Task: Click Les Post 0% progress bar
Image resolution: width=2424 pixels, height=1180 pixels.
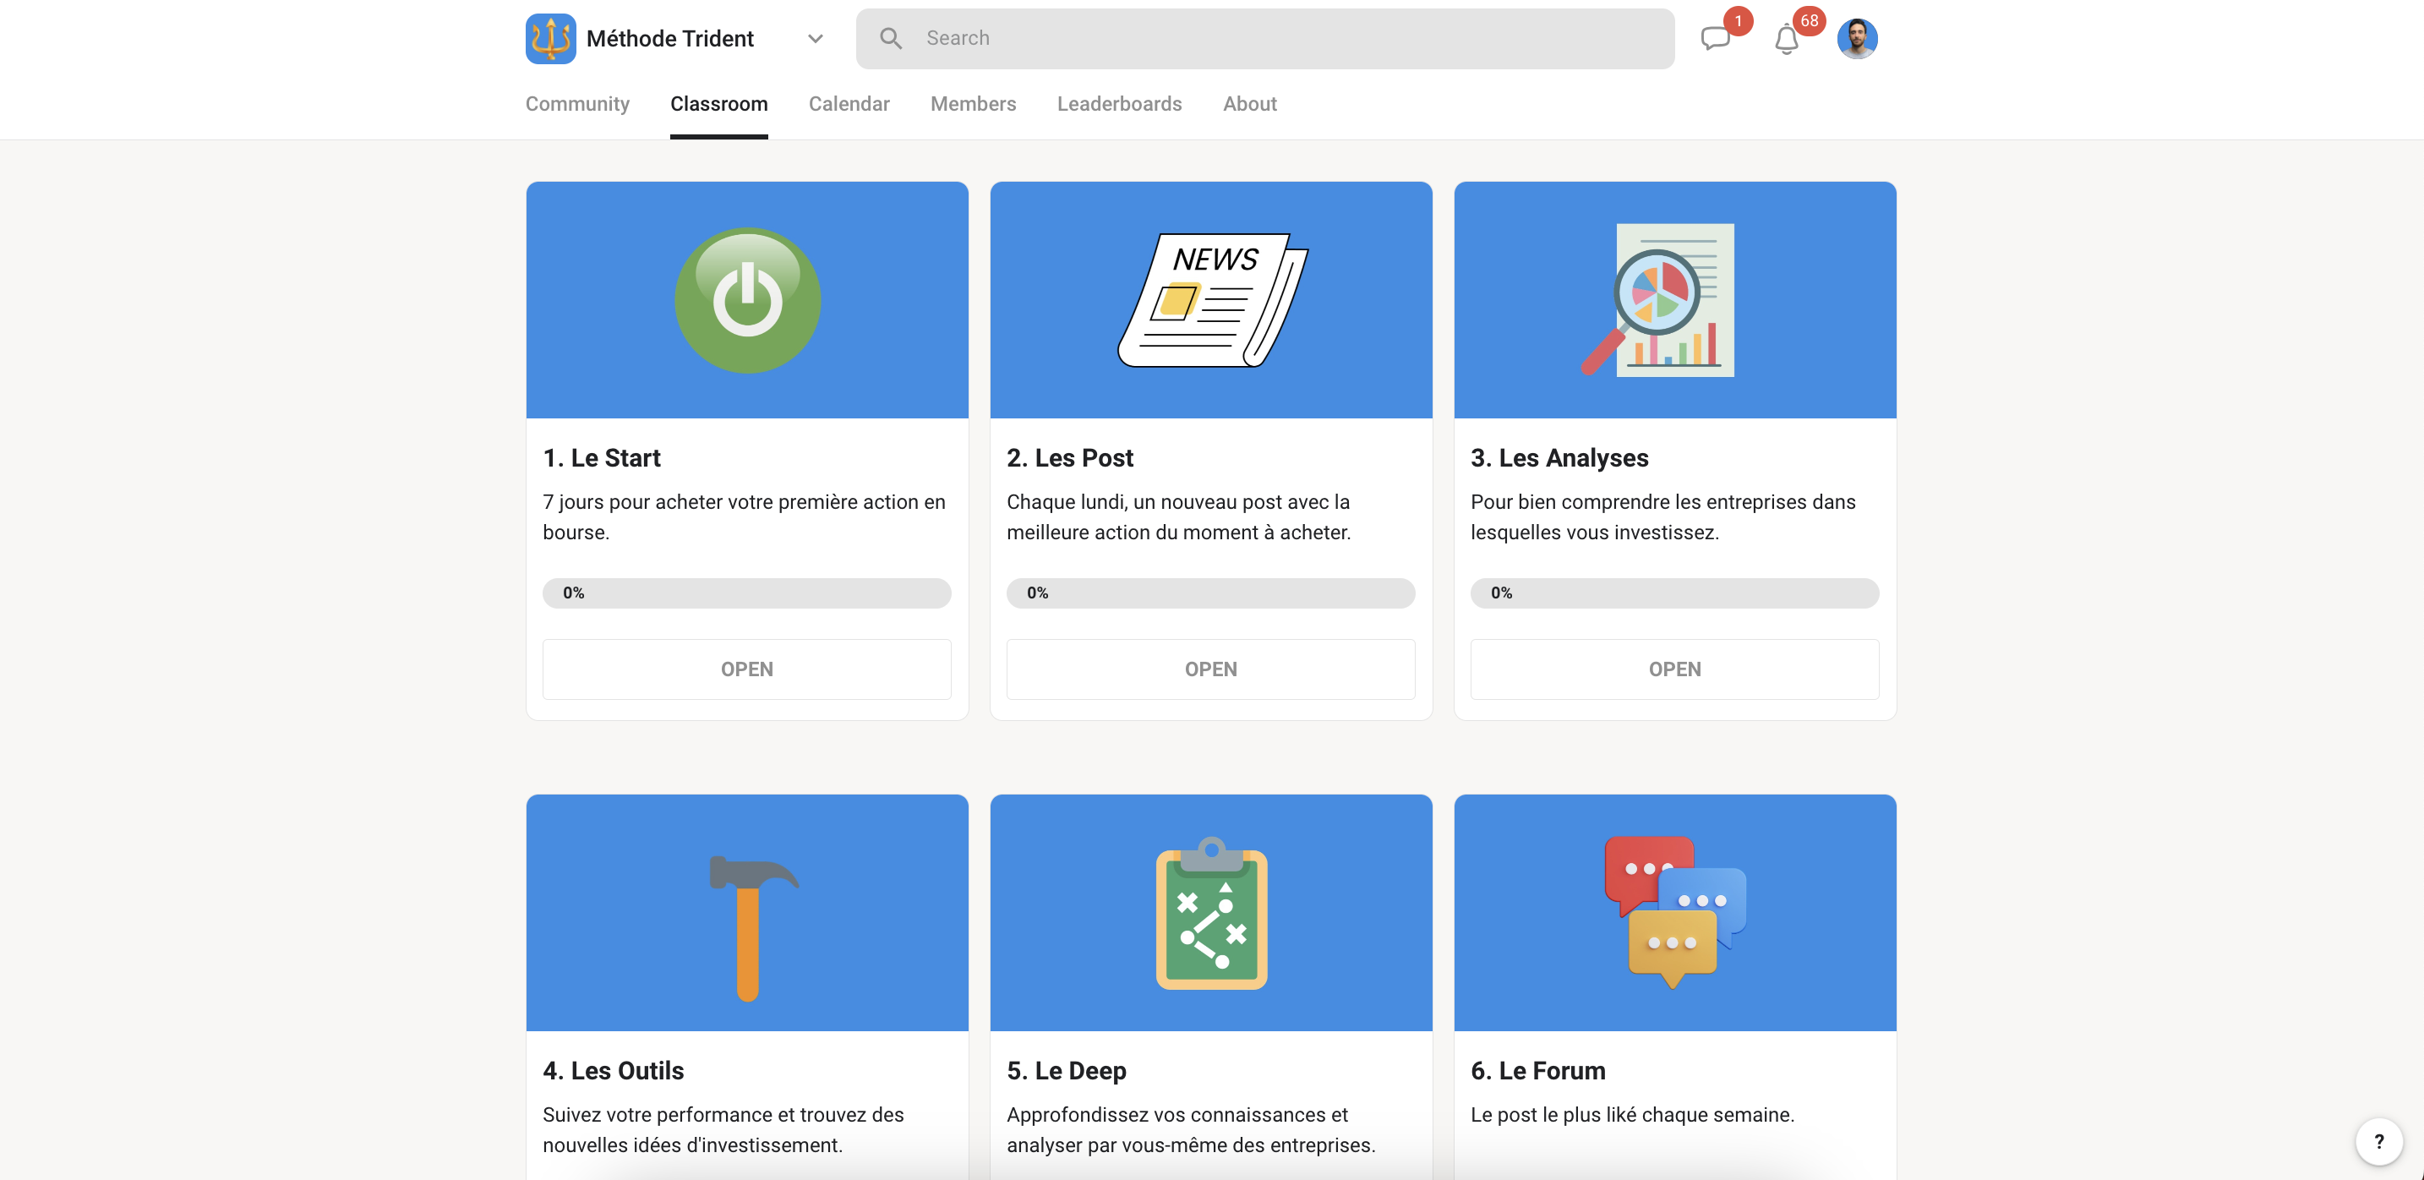Action: [1211, 593]
